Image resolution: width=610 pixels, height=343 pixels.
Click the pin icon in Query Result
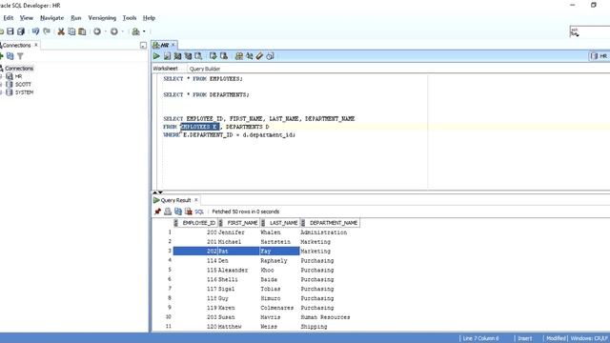point(157,212)
